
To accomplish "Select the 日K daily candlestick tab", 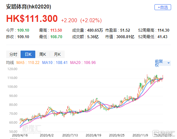I will (28, 54).
